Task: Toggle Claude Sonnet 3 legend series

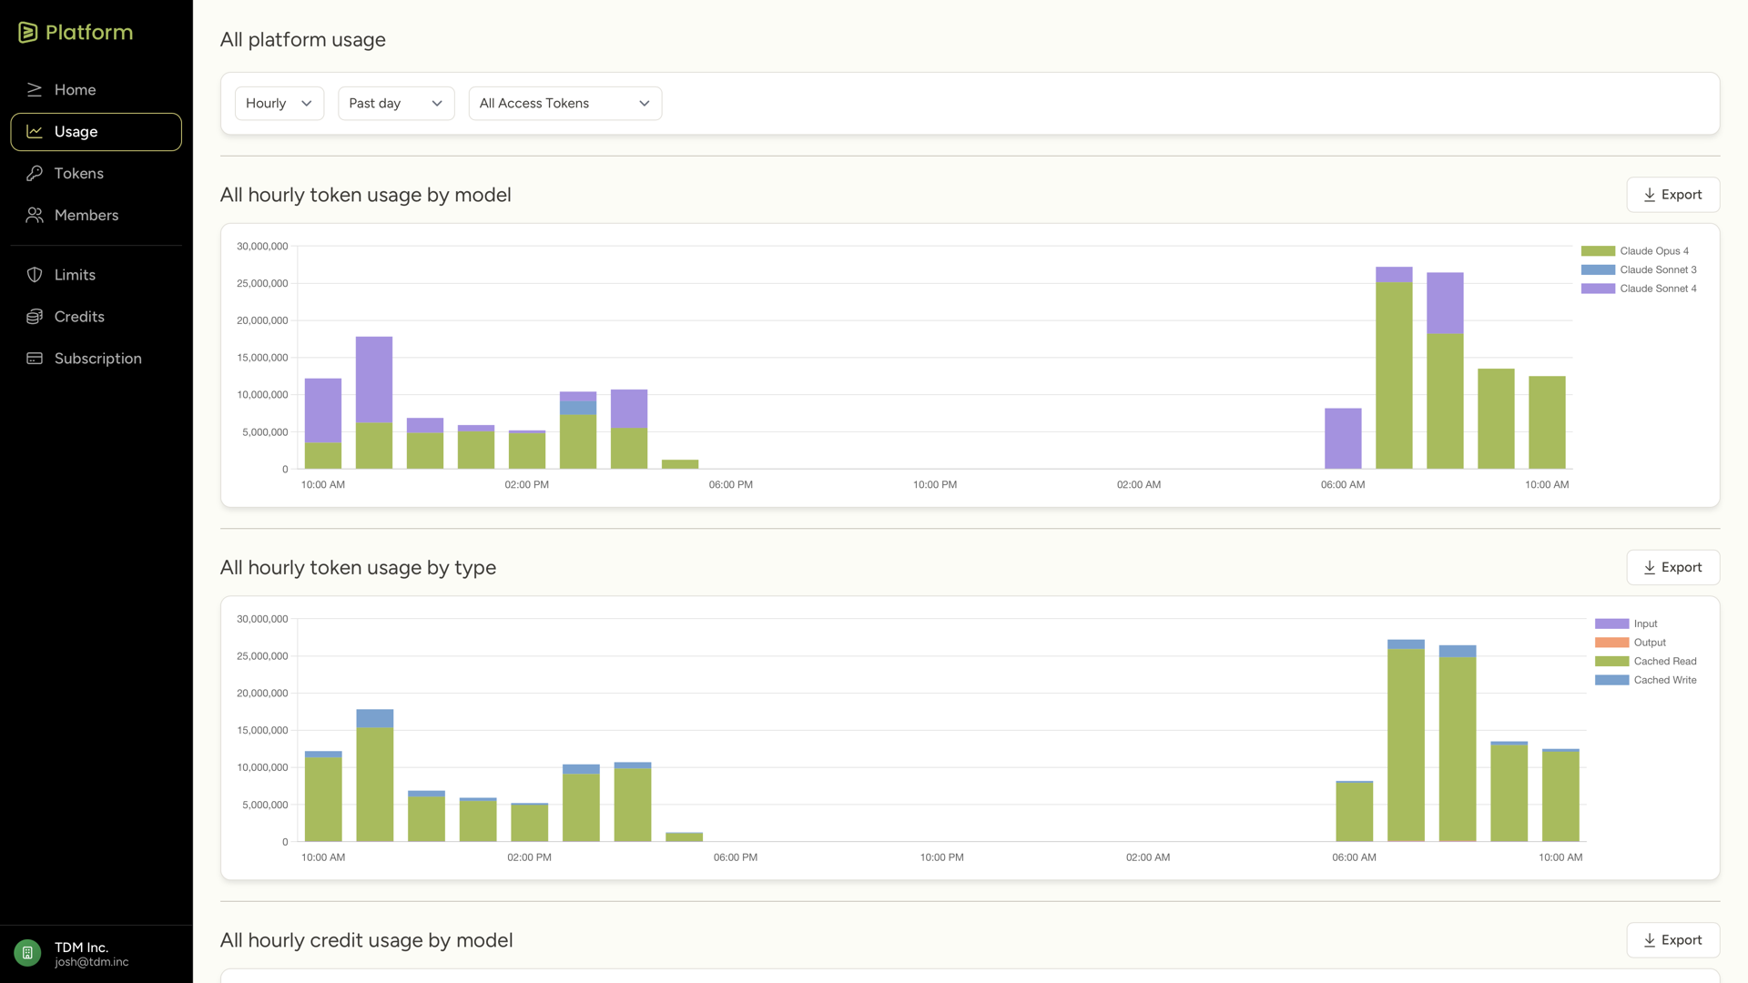Action: click(1657, 270)
